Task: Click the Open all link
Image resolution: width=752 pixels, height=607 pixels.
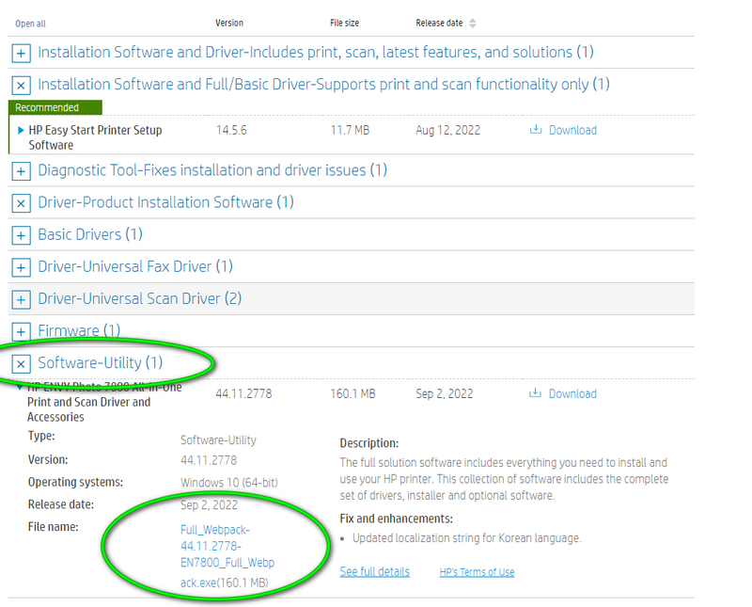Action: tap(30, 24)
